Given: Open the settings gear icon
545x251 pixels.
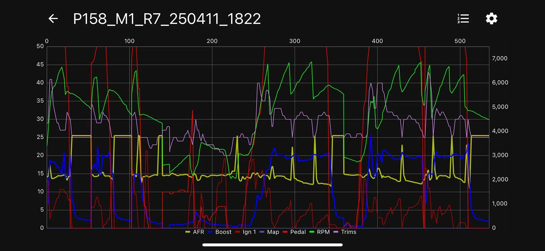Looking at the screenshot, I should tap(491, 19).
